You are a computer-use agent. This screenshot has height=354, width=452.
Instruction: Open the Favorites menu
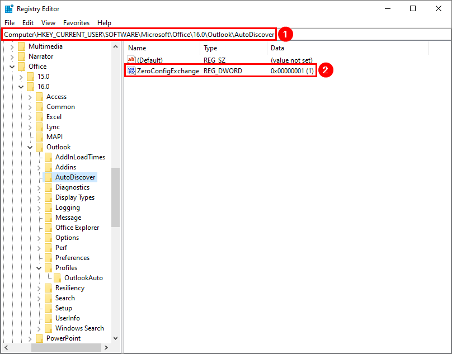click(76, 23)
